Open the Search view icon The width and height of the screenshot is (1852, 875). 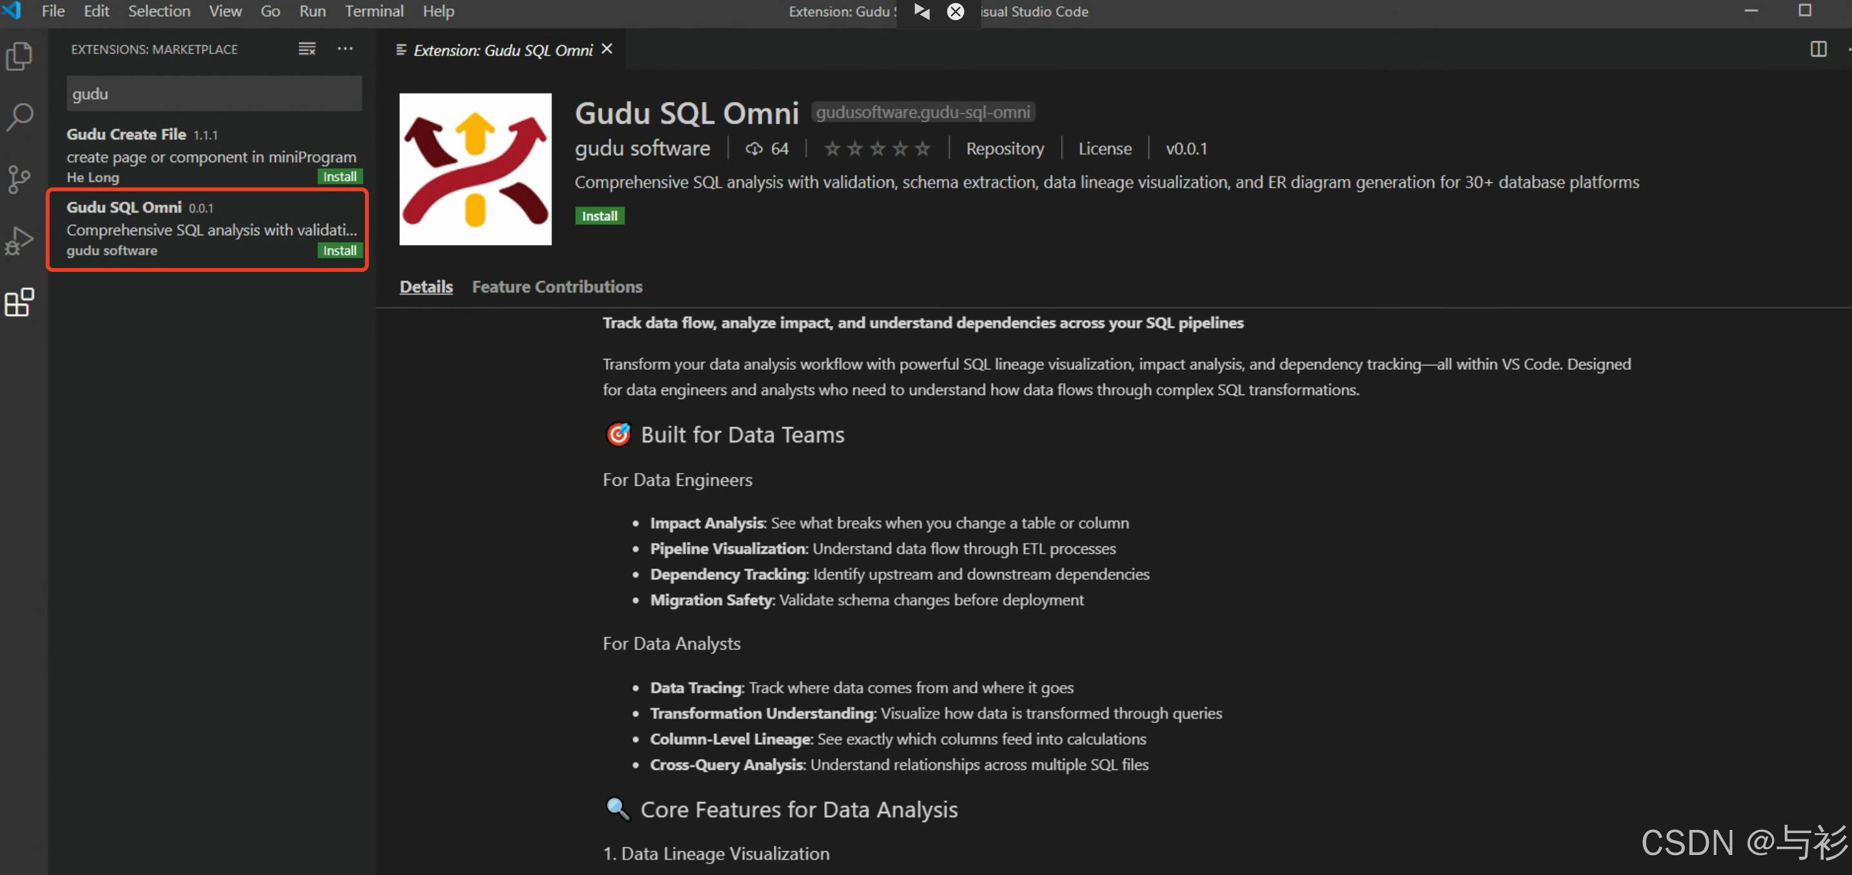point(19,117)
